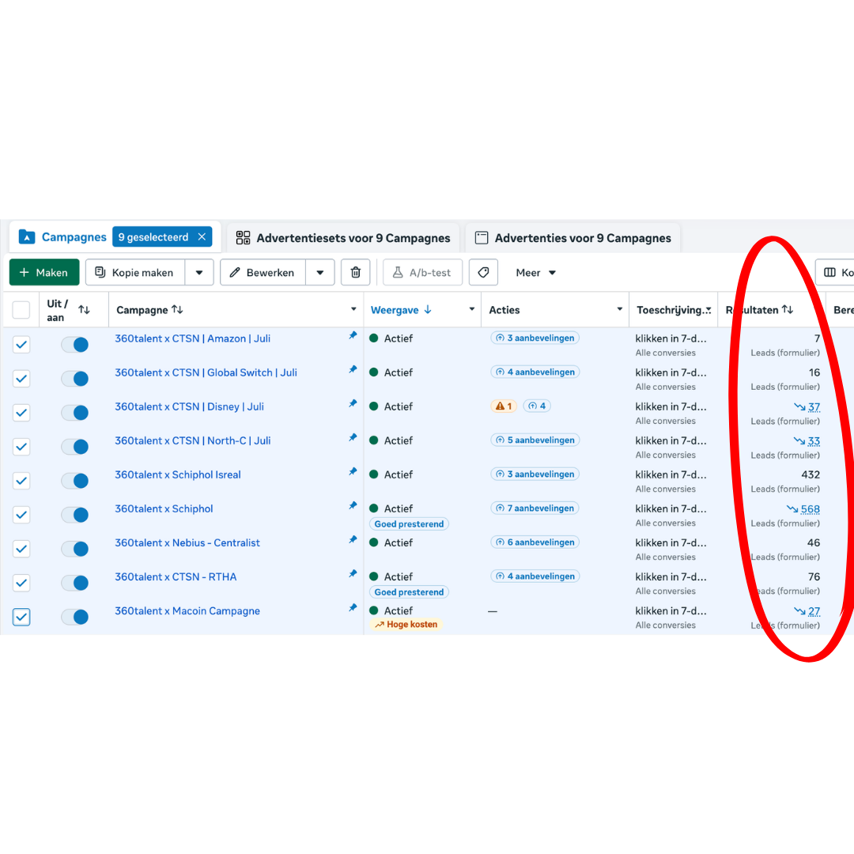Turn off the North-C | Juli campaign switch

[74, 447]
